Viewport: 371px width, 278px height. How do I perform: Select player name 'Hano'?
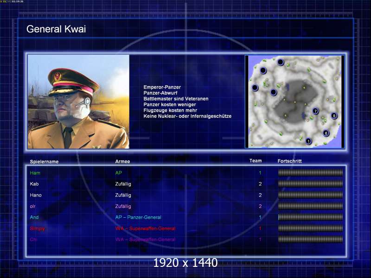click(x=36, y=195)
